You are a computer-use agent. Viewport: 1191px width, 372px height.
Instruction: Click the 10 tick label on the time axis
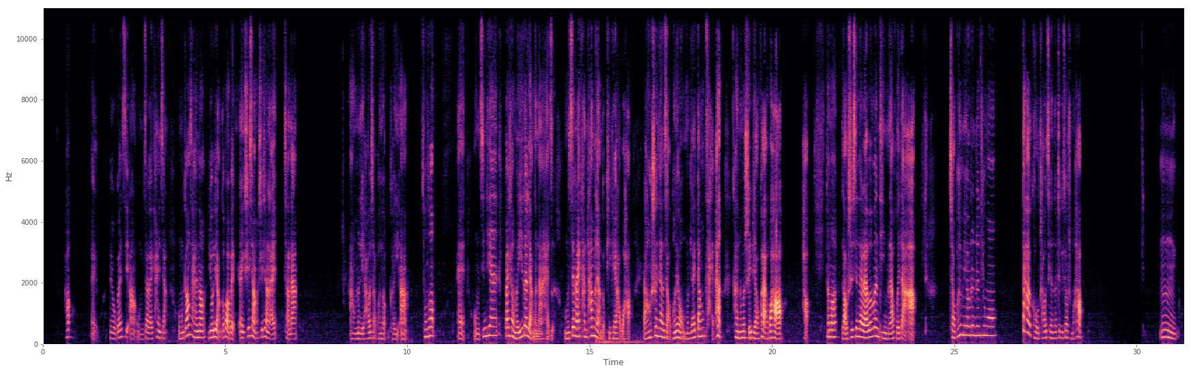click(407, 352)
